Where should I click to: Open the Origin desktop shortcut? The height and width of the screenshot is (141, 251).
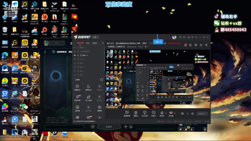(45, 31)
